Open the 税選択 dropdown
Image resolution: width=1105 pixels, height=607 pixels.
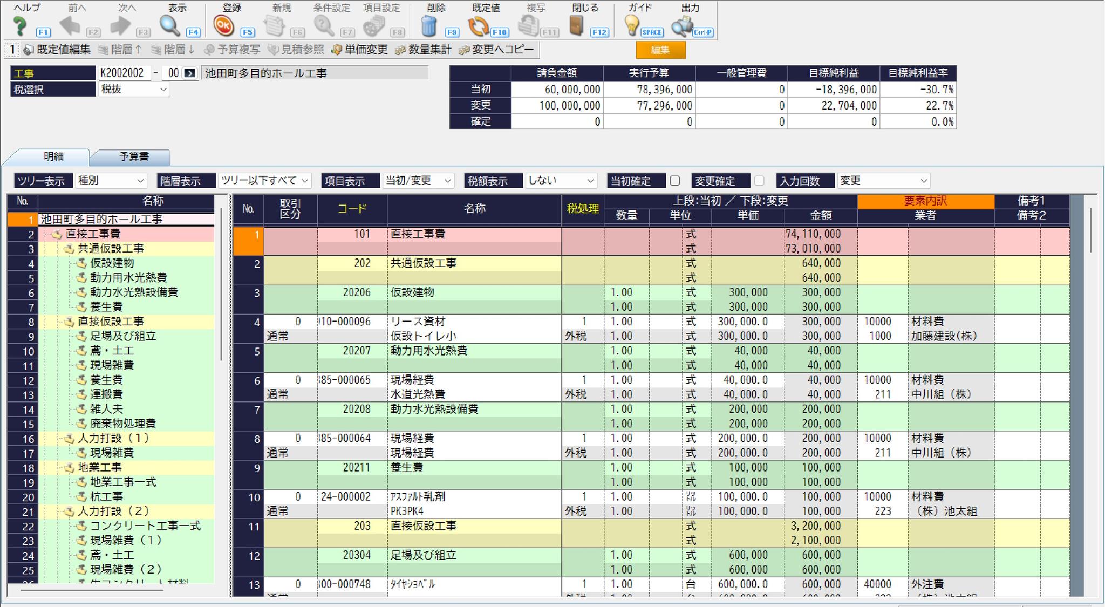134,90
